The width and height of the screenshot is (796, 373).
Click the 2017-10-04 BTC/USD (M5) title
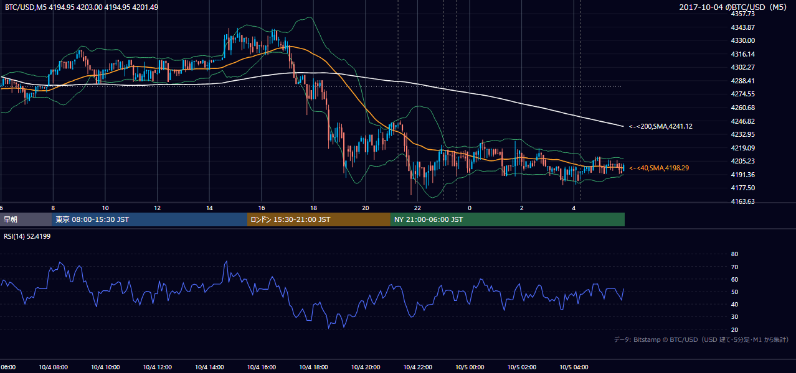734,7
